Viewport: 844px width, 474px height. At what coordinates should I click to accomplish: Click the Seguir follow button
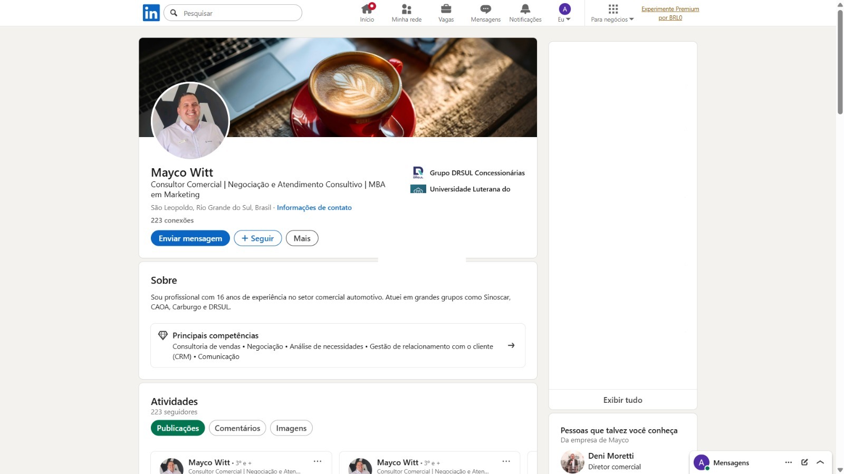point(258,238)
